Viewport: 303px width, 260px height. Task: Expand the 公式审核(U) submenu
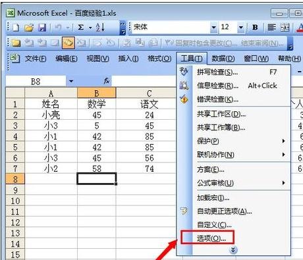pos(283,182)
